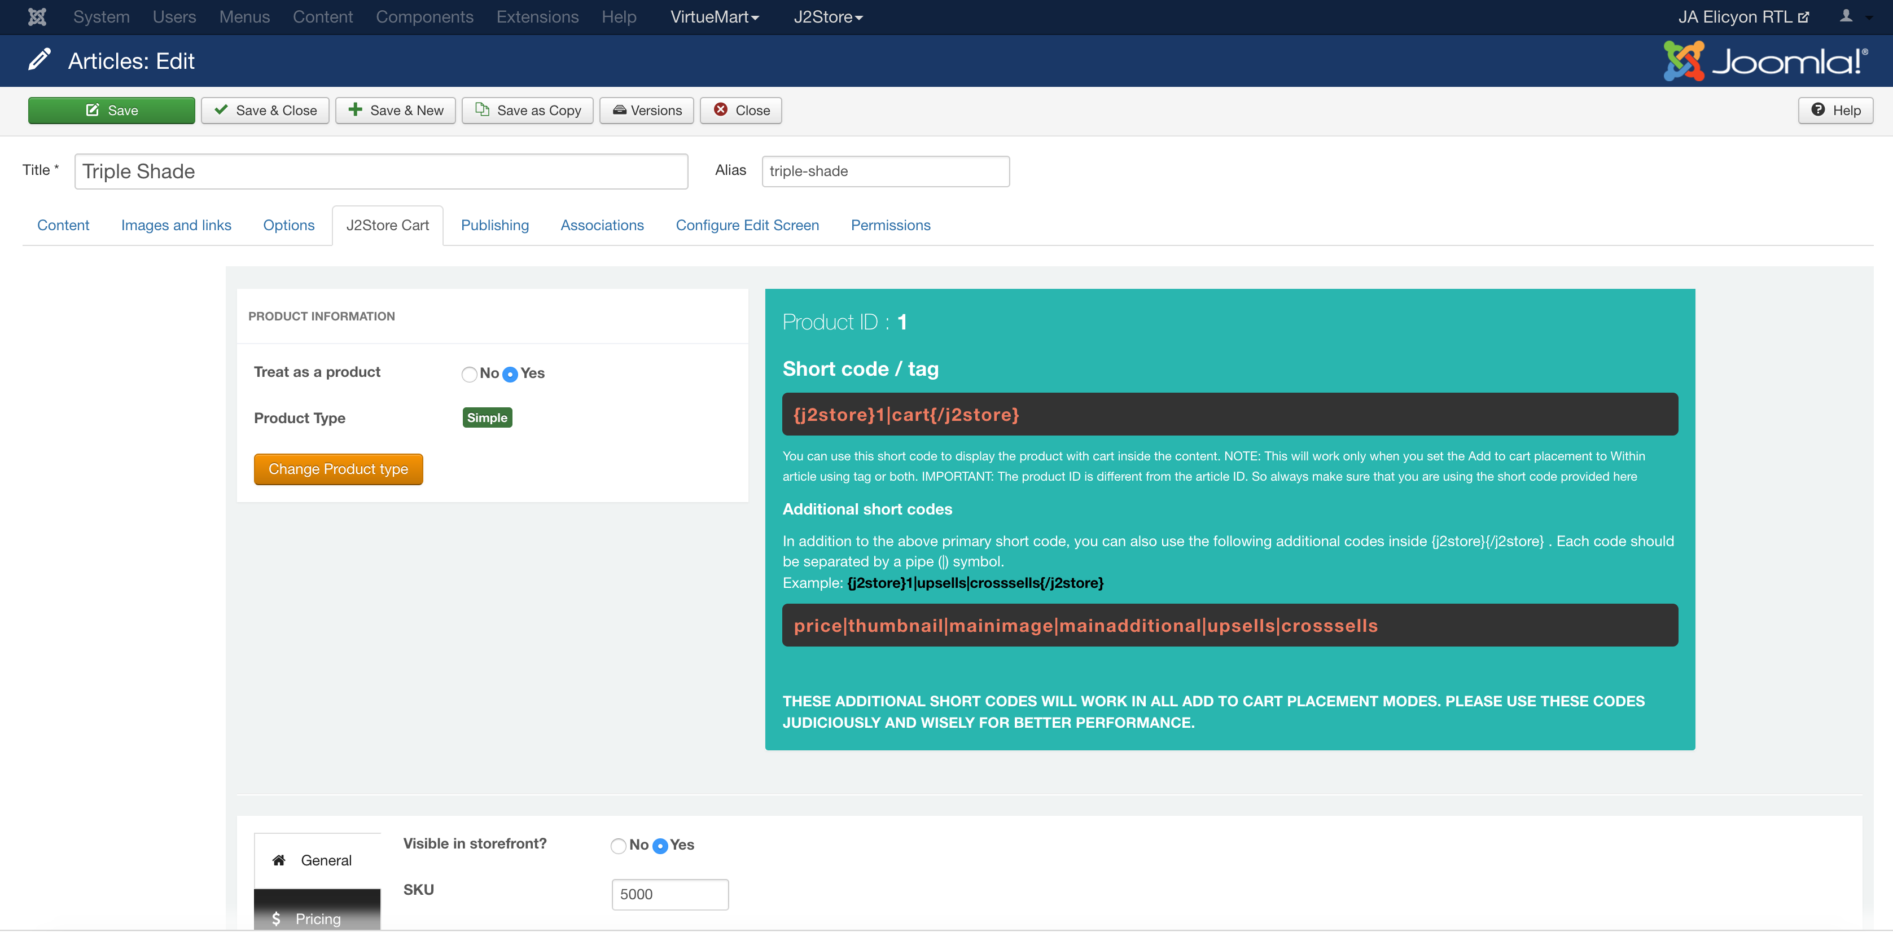The image size is (1893, 932).
Task: Click the Help question mark icon
Action: pyautogui.click(x=1817, y=109)
